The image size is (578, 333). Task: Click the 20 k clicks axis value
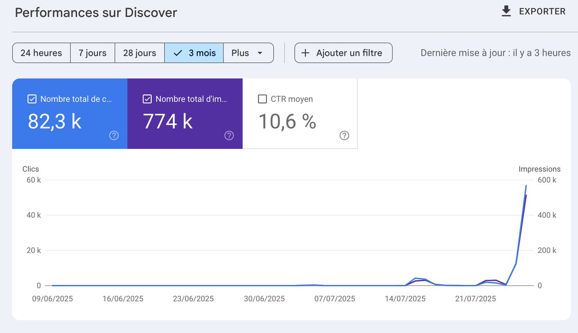coord(34,251)
